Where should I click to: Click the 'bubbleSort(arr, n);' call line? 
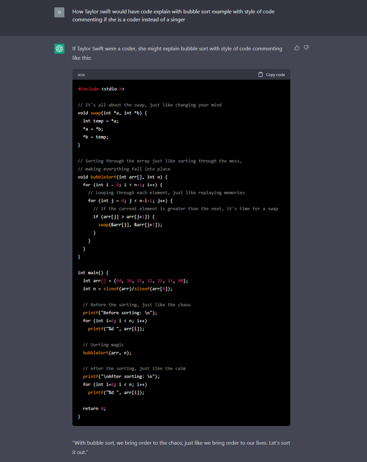pos(107,353)
